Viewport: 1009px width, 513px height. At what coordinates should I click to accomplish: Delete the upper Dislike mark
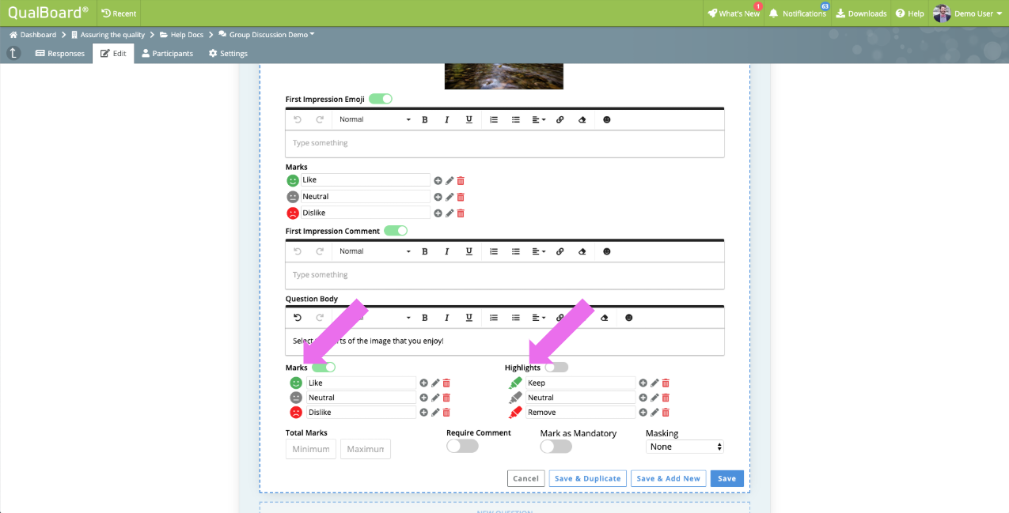(461, 213)
